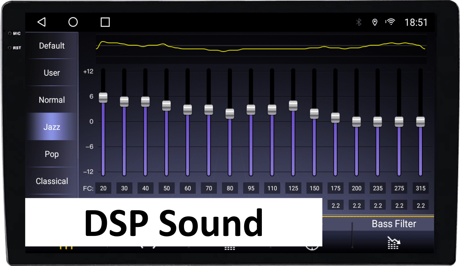Tap the home circle navigation icon
The width and height of the screenshot is (460, 266).
point(73,22)
